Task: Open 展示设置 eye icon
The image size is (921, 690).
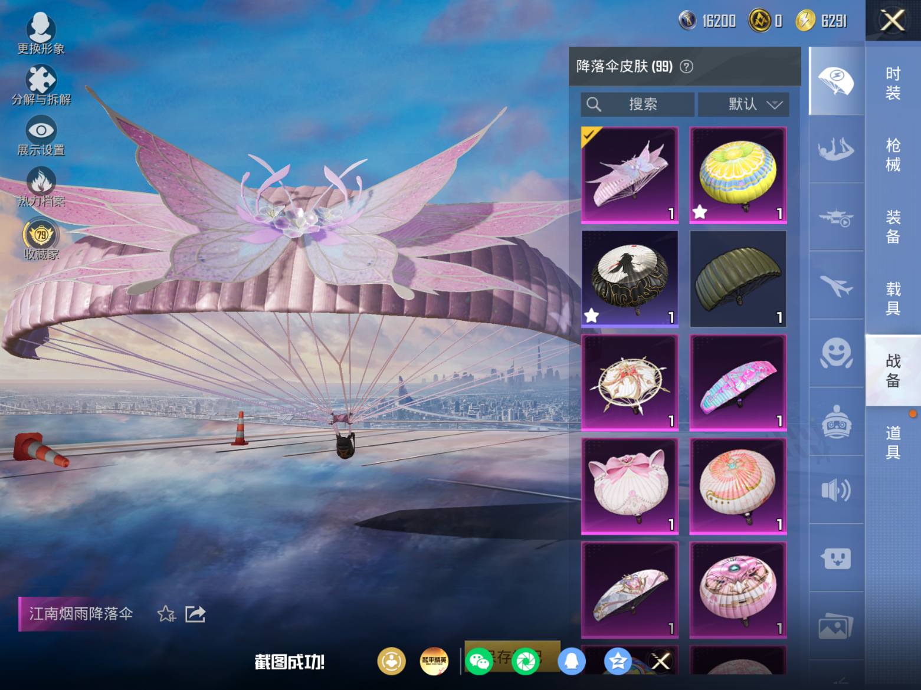Action: (x=41, y=136)
